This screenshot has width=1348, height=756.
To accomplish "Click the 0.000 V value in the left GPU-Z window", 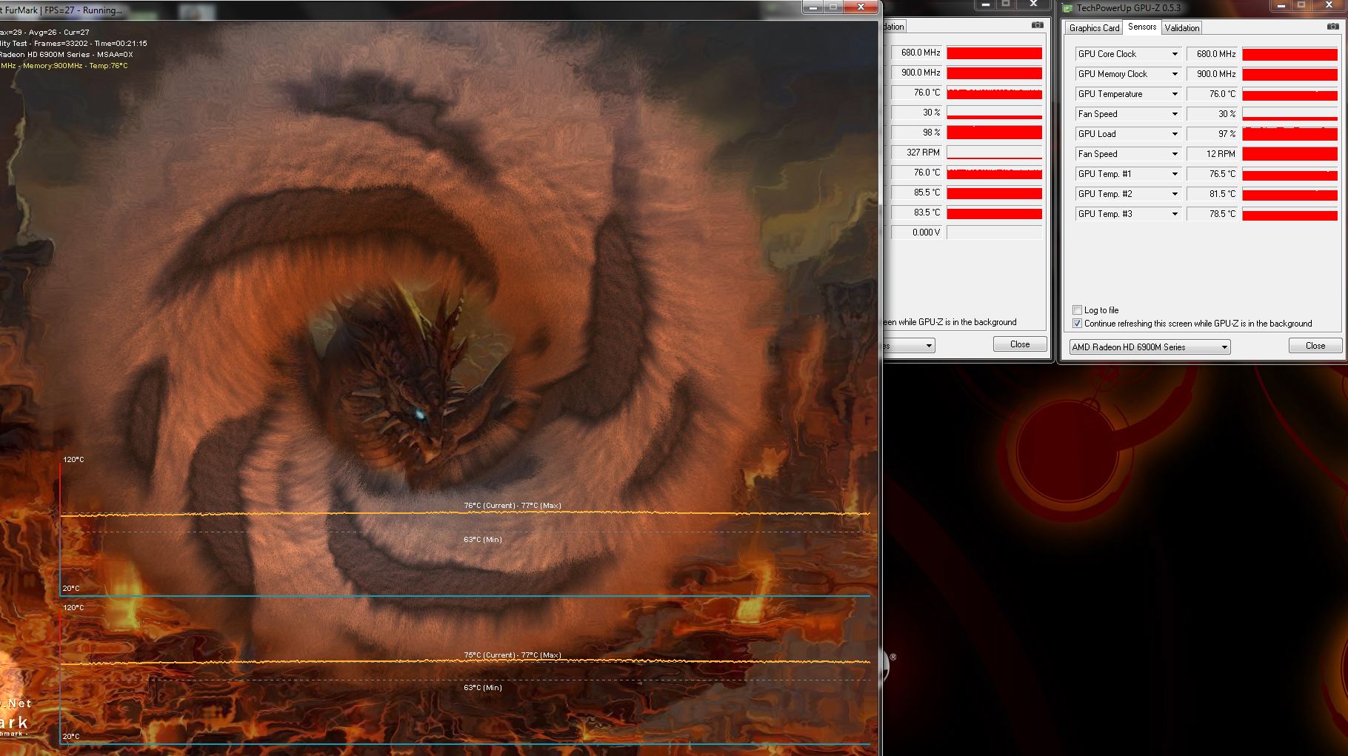I will pos(916,233).
